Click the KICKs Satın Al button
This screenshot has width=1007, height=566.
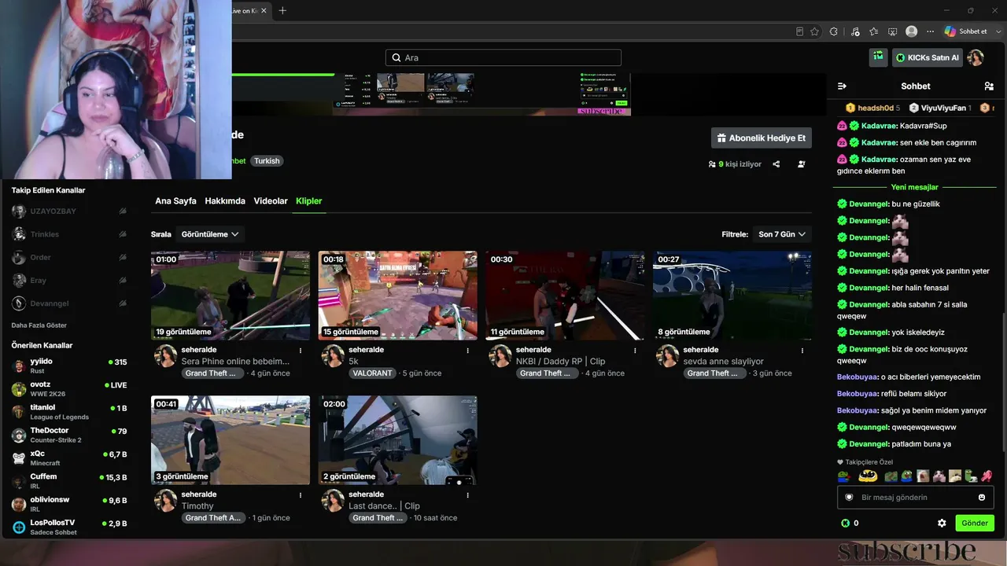point(928,57)
